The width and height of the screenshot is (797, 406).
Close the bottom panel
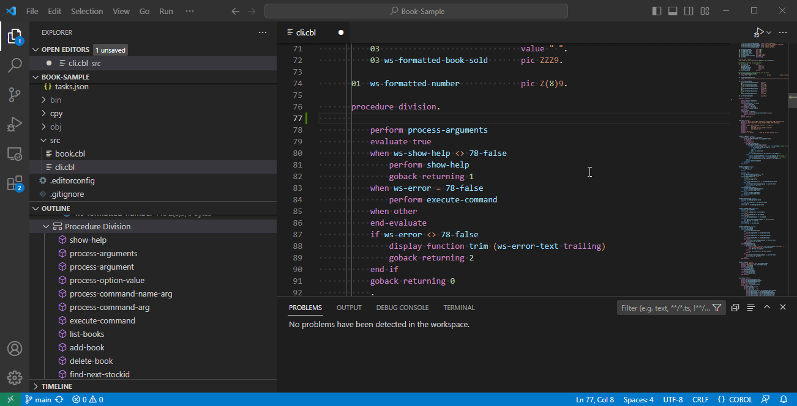pos(783,308)
